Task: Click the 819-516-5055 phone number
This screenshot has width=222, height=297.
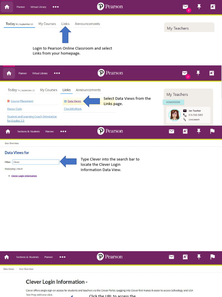Action: [x=196, y=115]
